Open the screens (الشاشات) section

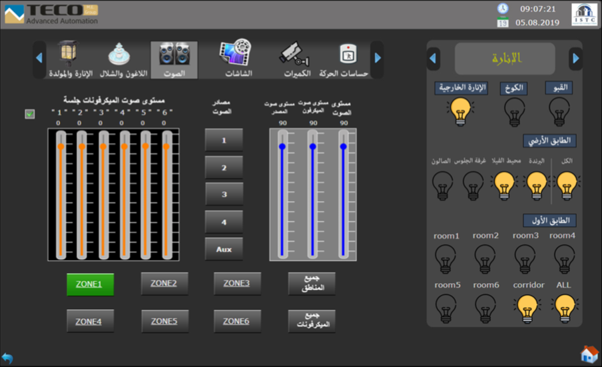click(235, 59)
